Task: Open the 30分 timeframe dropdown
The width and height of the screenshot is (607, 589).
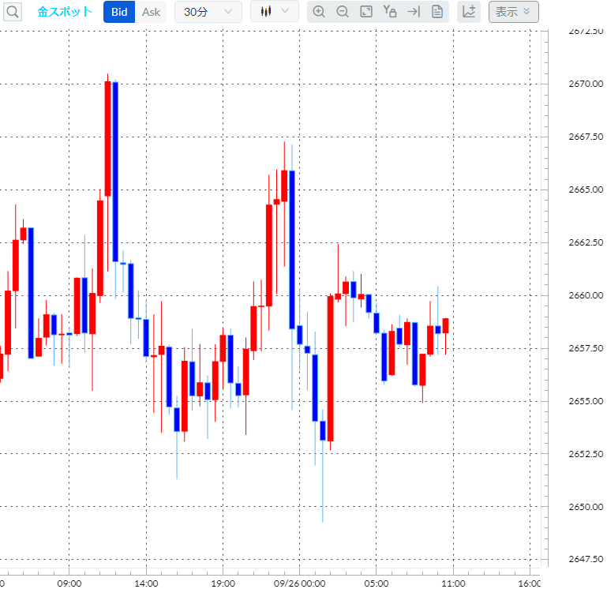Action: pyautogui.click(x=208, y=12)
